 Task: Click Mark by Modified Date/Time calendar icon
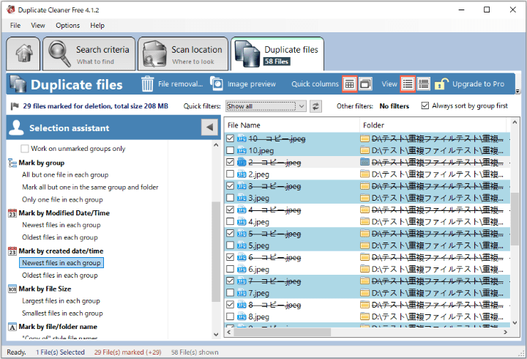tap(12, 213)
